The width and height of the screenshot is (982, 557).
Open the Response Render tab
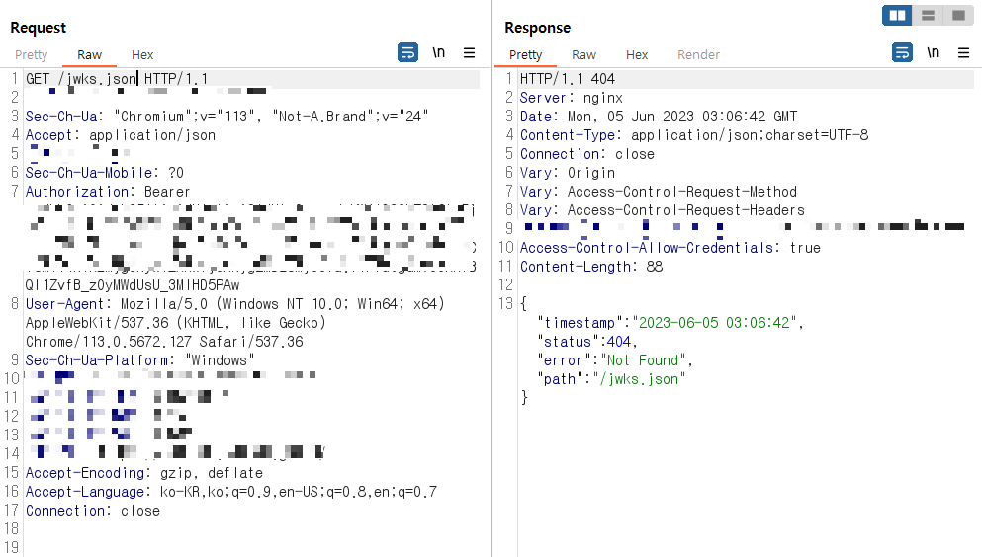pyautogui.click(x=698, y=55)
